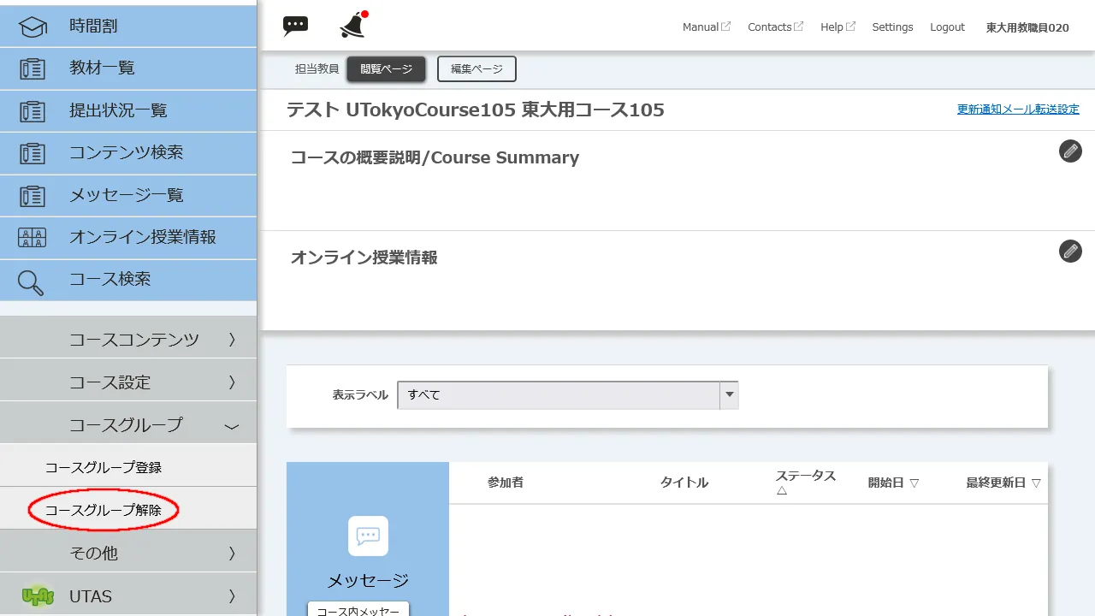Sort courses by 開始日 column arrow
The height and width of the screenshot is (616, 1095).
coord(914,482)
